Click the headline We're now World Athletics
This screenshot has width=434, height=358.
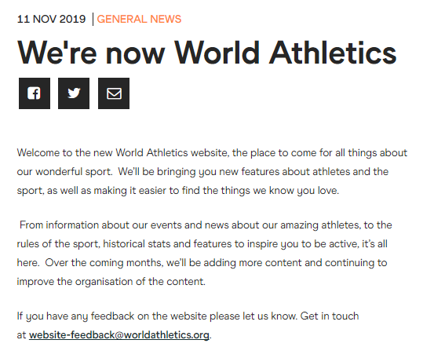tap(206, 53)
